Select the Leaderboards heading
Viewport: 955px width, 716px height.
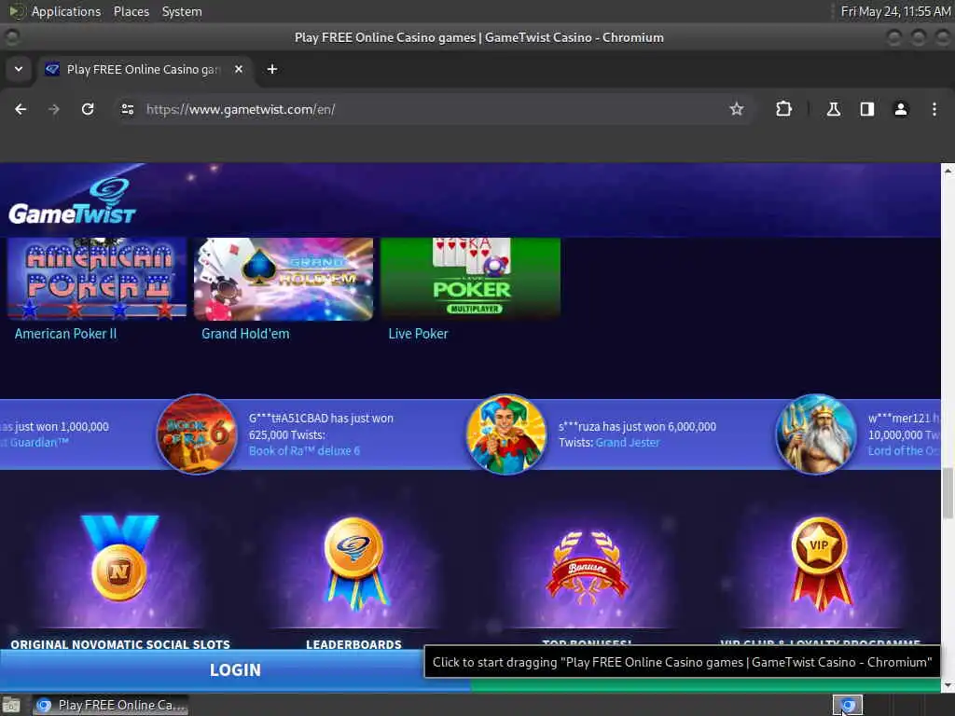(353, 643)
